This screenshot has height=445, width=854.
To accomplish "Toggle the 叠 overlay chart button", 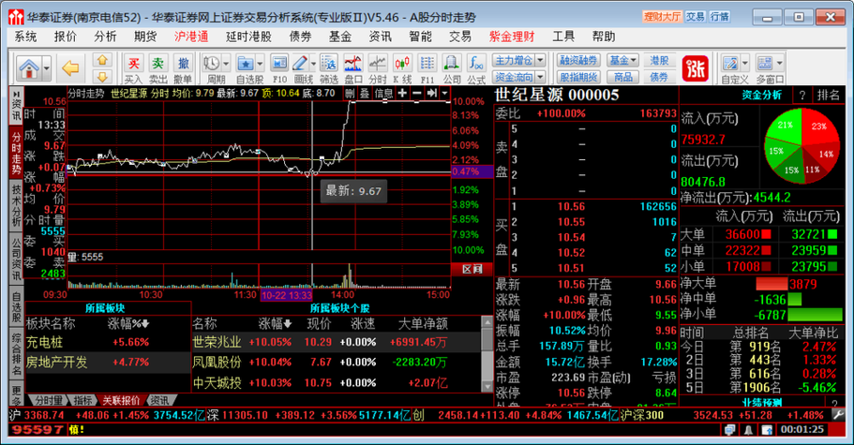I will click(x=365, y=94).
